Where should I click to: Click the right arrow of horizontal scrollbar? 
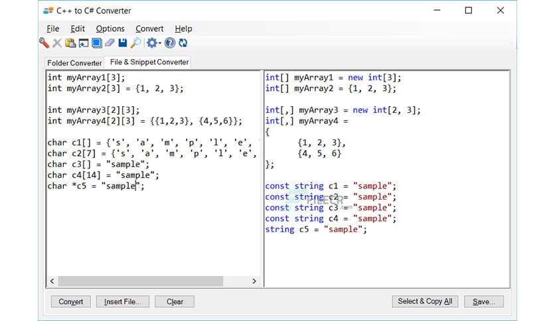tap(254, 281)
